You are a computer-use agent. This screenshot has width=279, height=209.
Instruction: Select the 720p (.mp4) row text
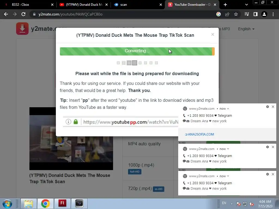tap(140, 189)
